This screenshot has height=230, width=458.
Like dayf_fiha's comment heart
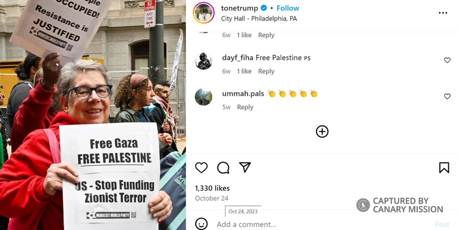coord(447,60)
